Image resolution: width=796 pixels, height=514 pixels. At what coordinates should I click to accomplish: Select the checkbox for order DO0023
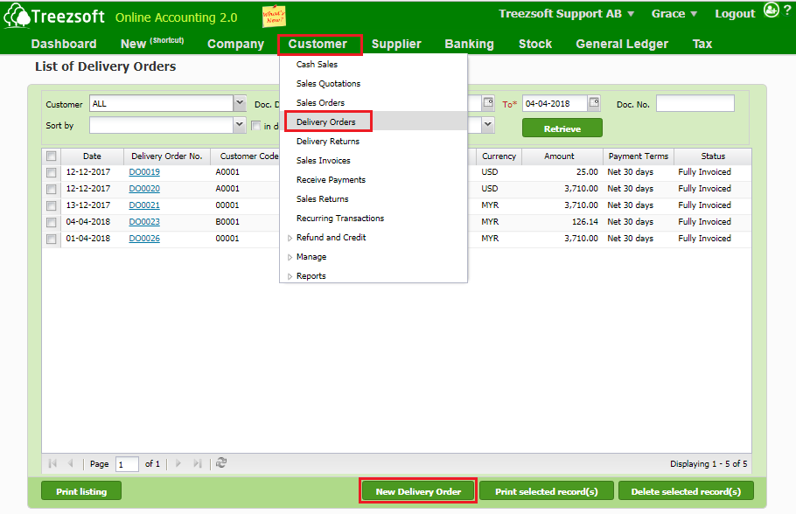(x=52, y=222)
